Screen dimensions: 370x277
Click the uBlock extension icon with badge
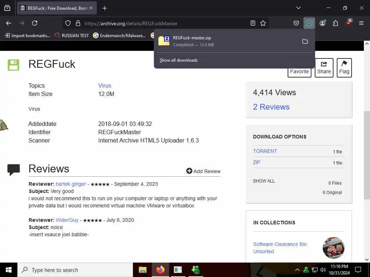tap(349, 23)
